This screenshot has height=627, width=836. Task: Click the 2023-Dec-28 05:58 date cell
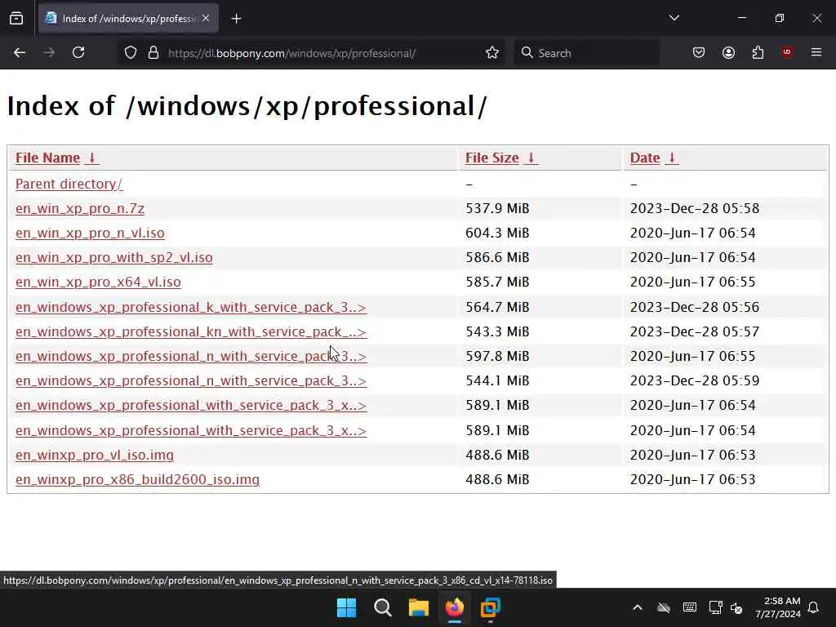[x=695, y=208]
